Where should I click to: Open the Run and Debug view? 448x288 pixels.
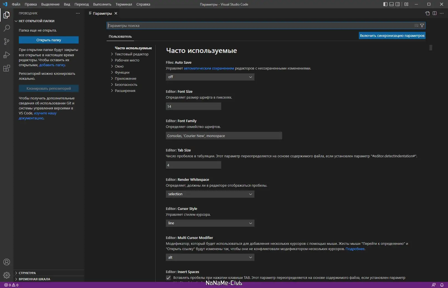pyautogui.click(x=7, y=55)
